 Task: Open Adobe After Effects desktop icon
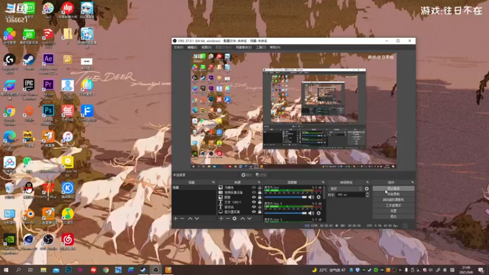coord(48,64)
